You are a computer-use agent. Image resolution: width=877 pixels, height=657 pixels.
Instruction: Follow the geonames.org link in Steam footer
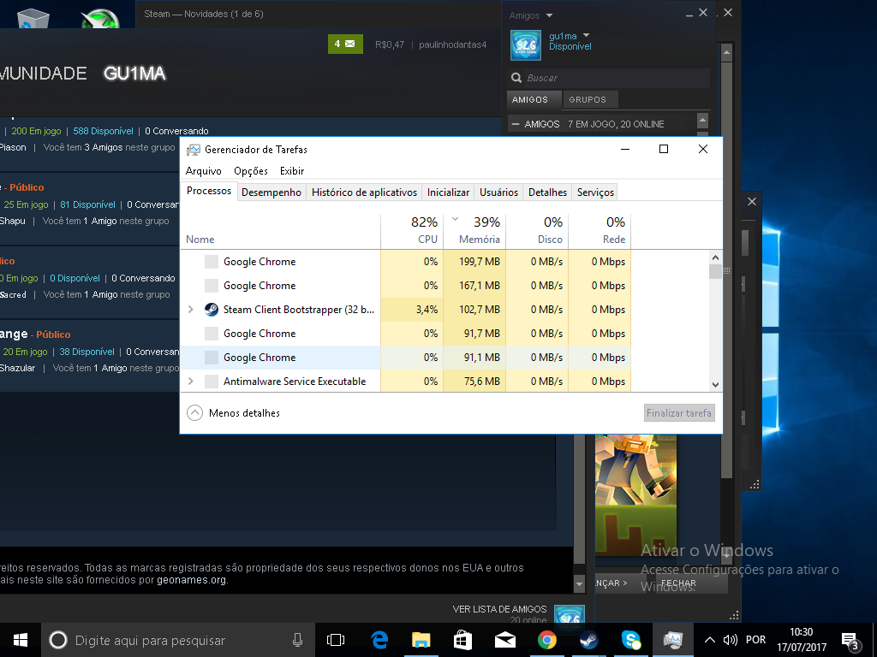pyautogui.click(x=191, y=580)
